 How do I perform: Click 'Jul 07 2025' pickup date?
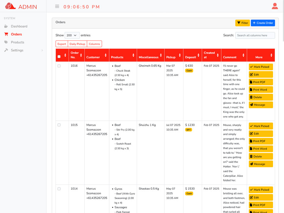(x=173, y=125)
